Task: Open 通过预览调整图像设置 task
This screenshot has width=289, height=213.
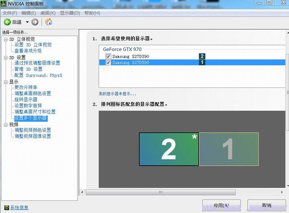Action: (37, 63)
